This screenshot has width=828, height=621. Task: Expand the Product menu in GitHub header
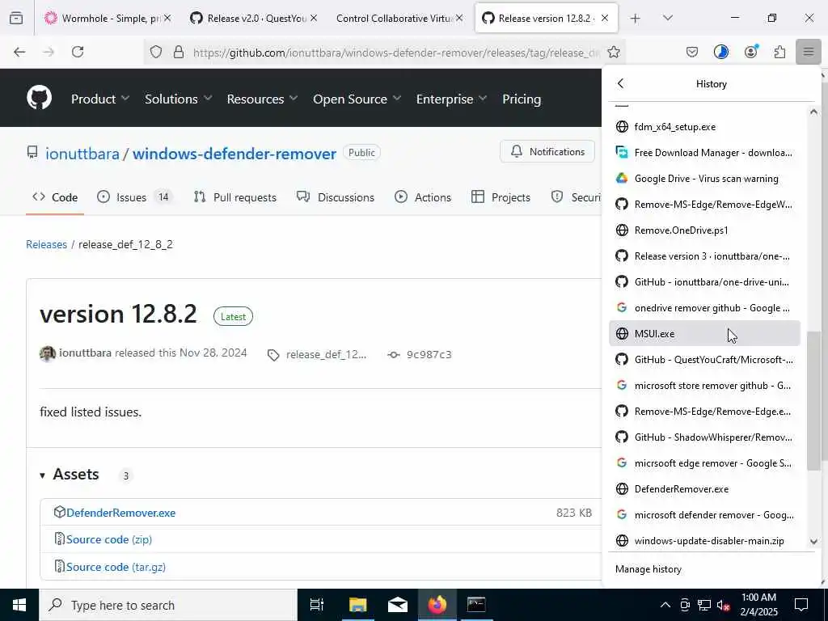click(x=100, y=99)
